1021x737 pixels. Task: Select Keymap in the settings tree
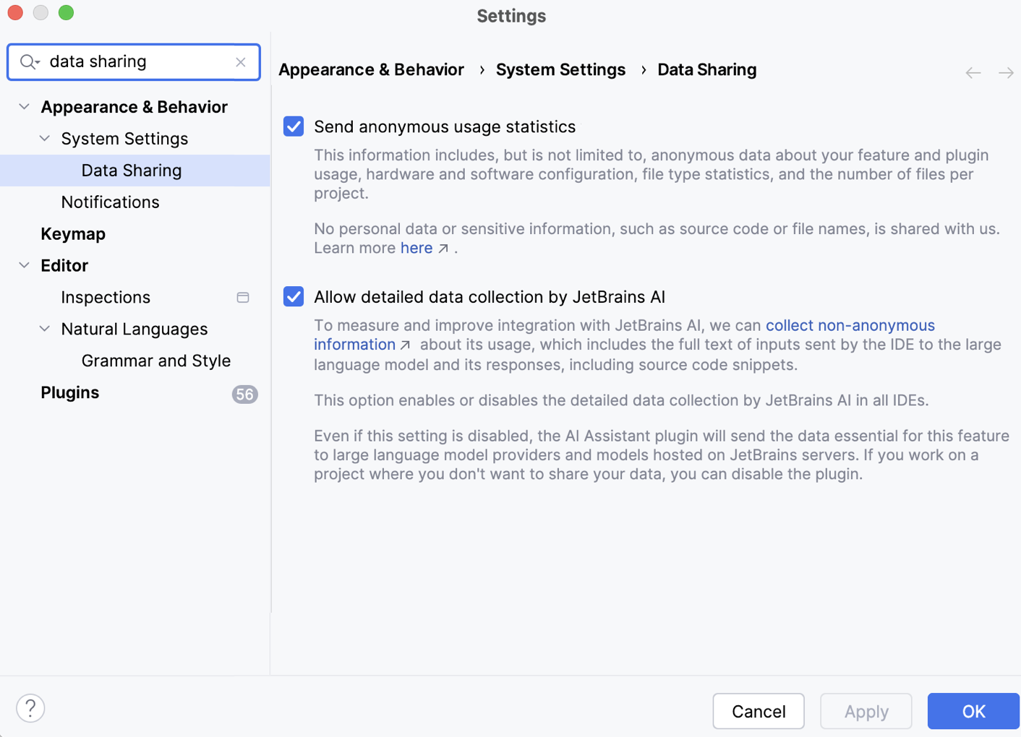point(72,233)
